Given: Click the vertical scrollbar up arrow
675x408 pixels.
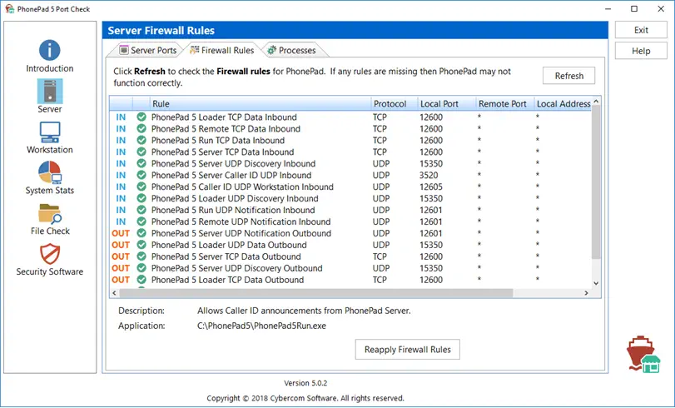Looking at the screenshot, I should 596,102.
